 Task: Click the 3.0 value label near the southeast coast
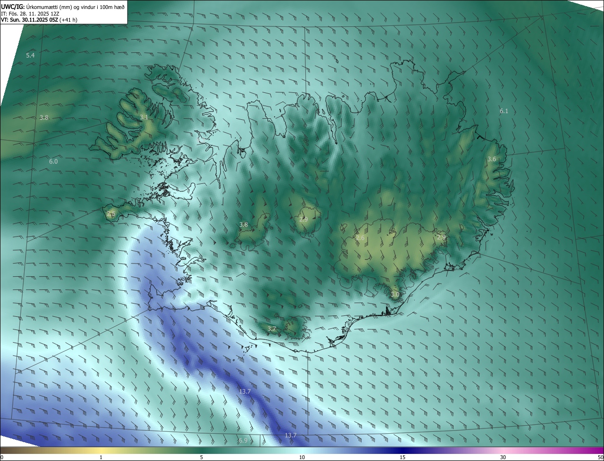point(395,295)
